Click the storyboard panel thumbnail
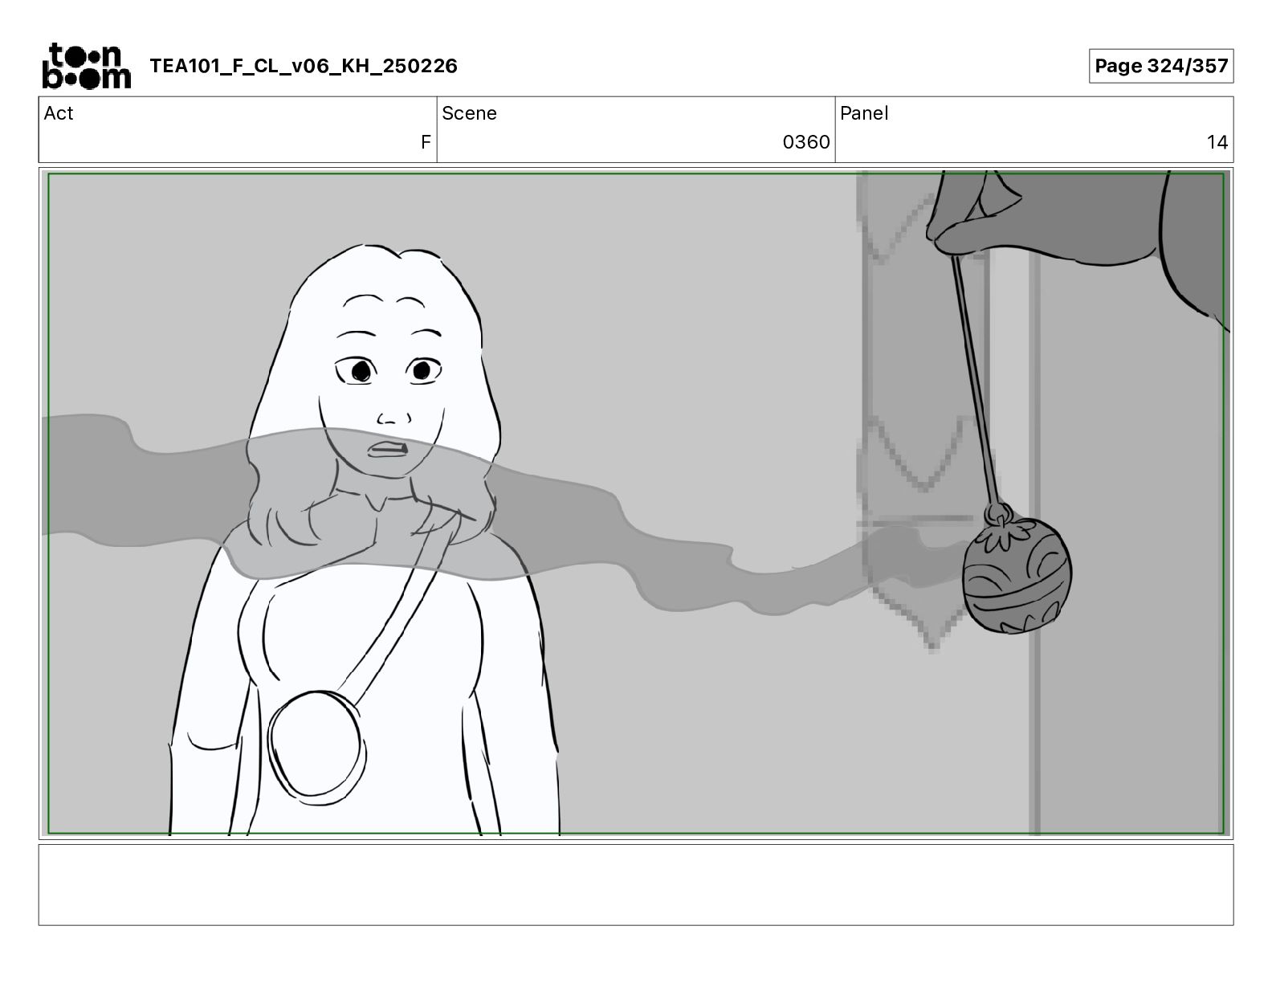This screenshot has width=1272, height=983. pos(636,504)
